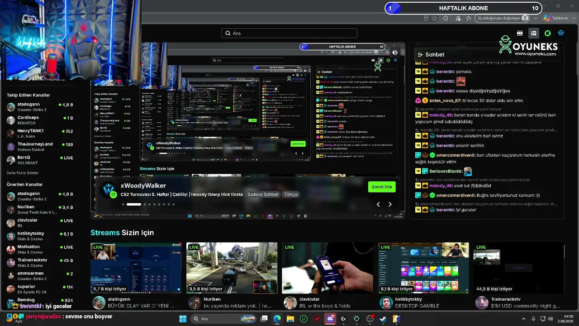
Task: Open Cordiseps in followed channels
Action: pos(40,120)
